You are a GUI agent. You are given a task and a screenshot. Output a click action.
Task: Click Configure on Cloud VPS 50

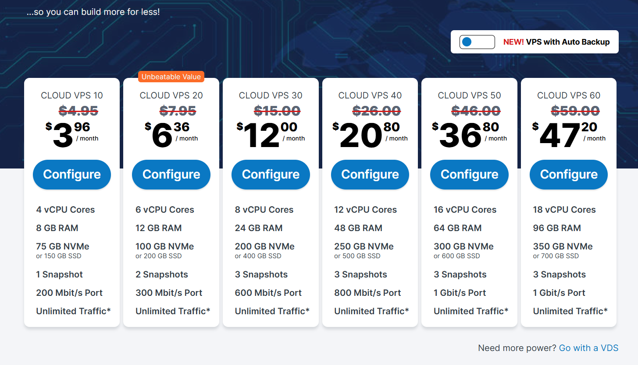tap(469, 174)
